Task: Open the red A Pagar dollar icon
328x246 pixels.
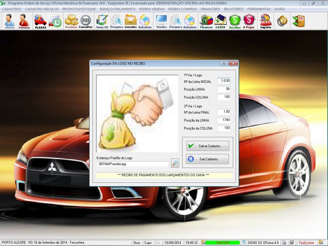Action: click(x=249, y=21)
